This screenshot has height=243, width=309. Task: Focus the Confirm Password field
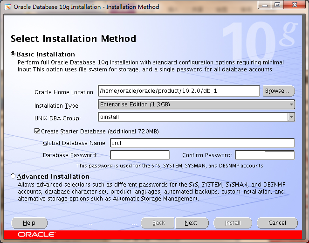(x=265, y=155)
